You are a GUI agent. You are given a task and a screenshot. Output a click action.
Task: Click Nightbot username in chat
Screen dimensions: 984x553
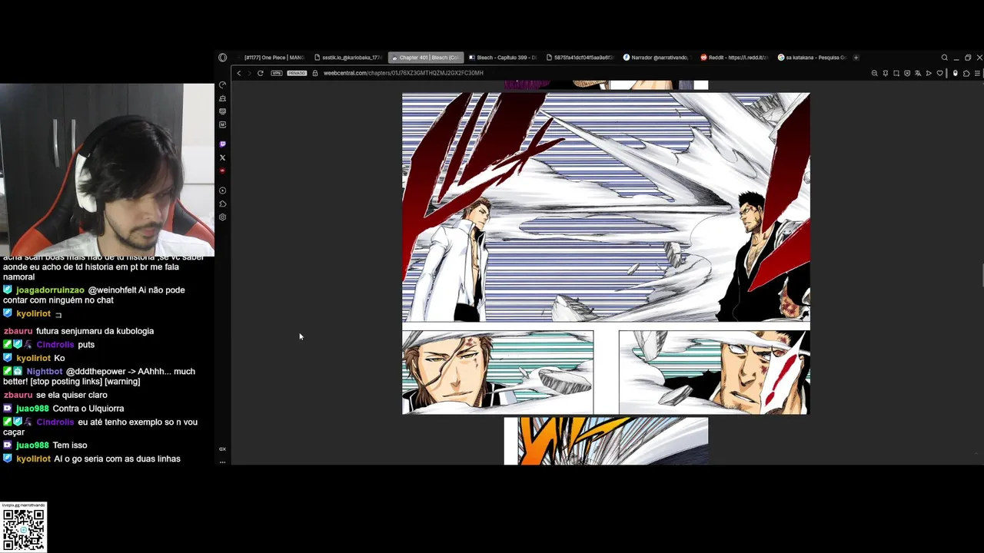(45, 372)
